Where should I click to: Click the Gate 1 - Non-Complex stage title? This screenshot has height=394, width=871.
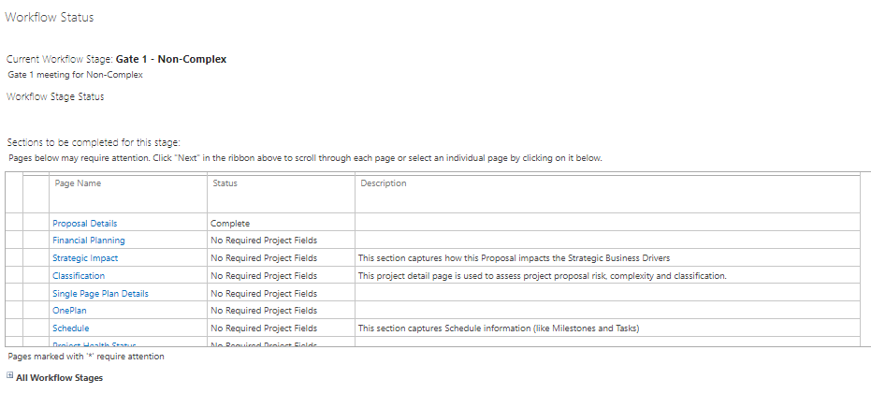171,60
